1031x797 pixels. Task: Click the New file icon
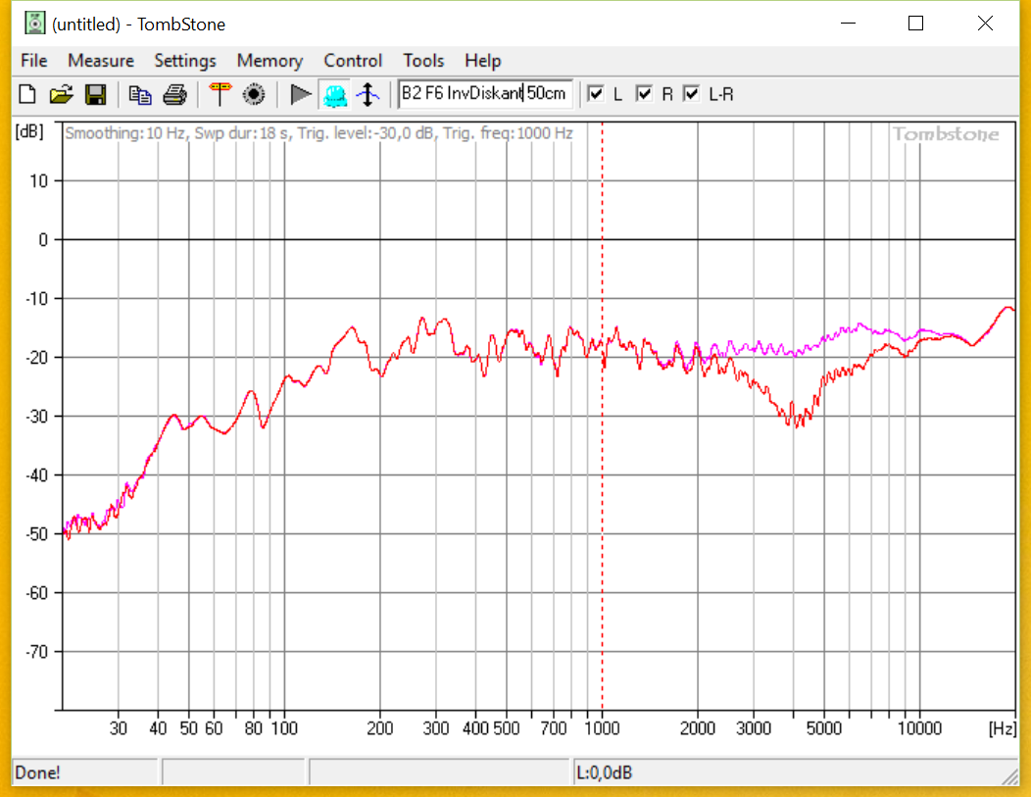click(27, 95)
